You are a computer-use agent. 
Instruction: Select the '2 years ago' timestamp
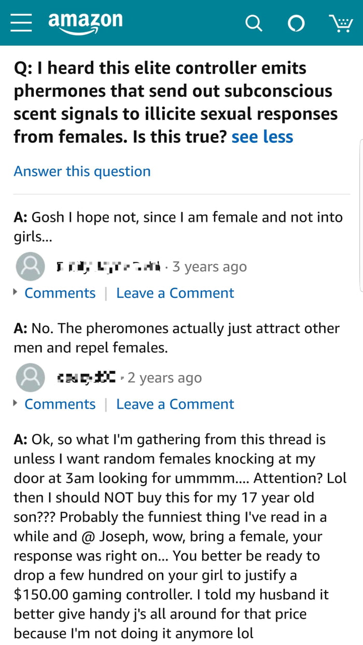[x=164, y=377]
